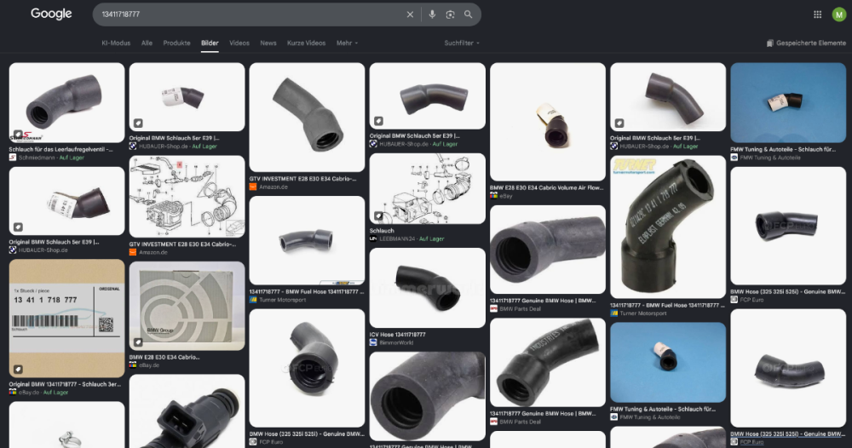The image size is (852, 448).
Task: Open the eBay Volume Air Flow hose image
Action: click(548, 122)
